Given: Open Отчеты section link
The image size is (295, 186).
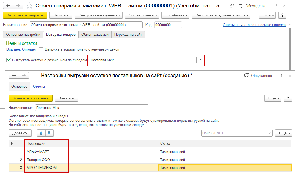Looking at the screenshot, I should click(39, 86).
